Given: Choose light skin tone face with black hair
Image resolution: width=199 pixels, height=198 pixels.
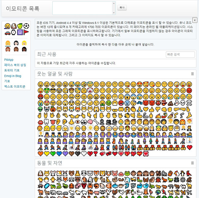Looking at the screenshot, I should [x=16, y=43].
